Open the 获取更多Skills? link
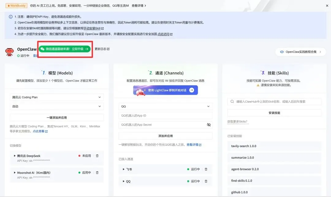Viewport: 331px width, 197px height. tap(237, 122)
